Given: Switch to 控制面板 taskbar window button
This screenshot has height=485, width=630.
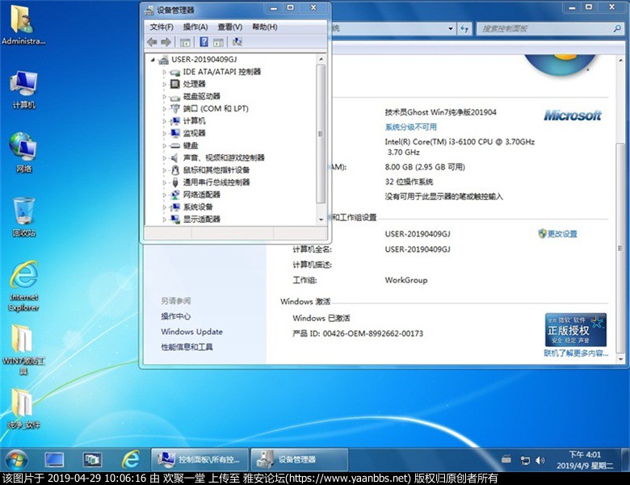Looking at the screenshot, I should click(x=199, y=460).
